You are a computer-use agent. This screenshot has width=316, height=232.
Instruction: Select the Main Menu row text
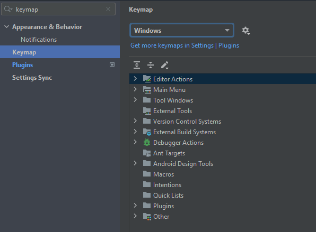pyautogui.click(x=169, y=90)
